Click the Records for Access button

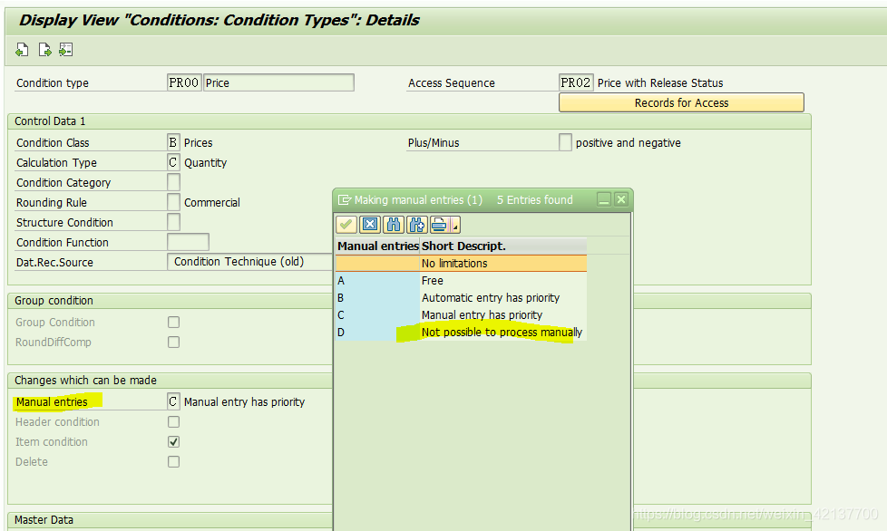(x=681, y=101)
